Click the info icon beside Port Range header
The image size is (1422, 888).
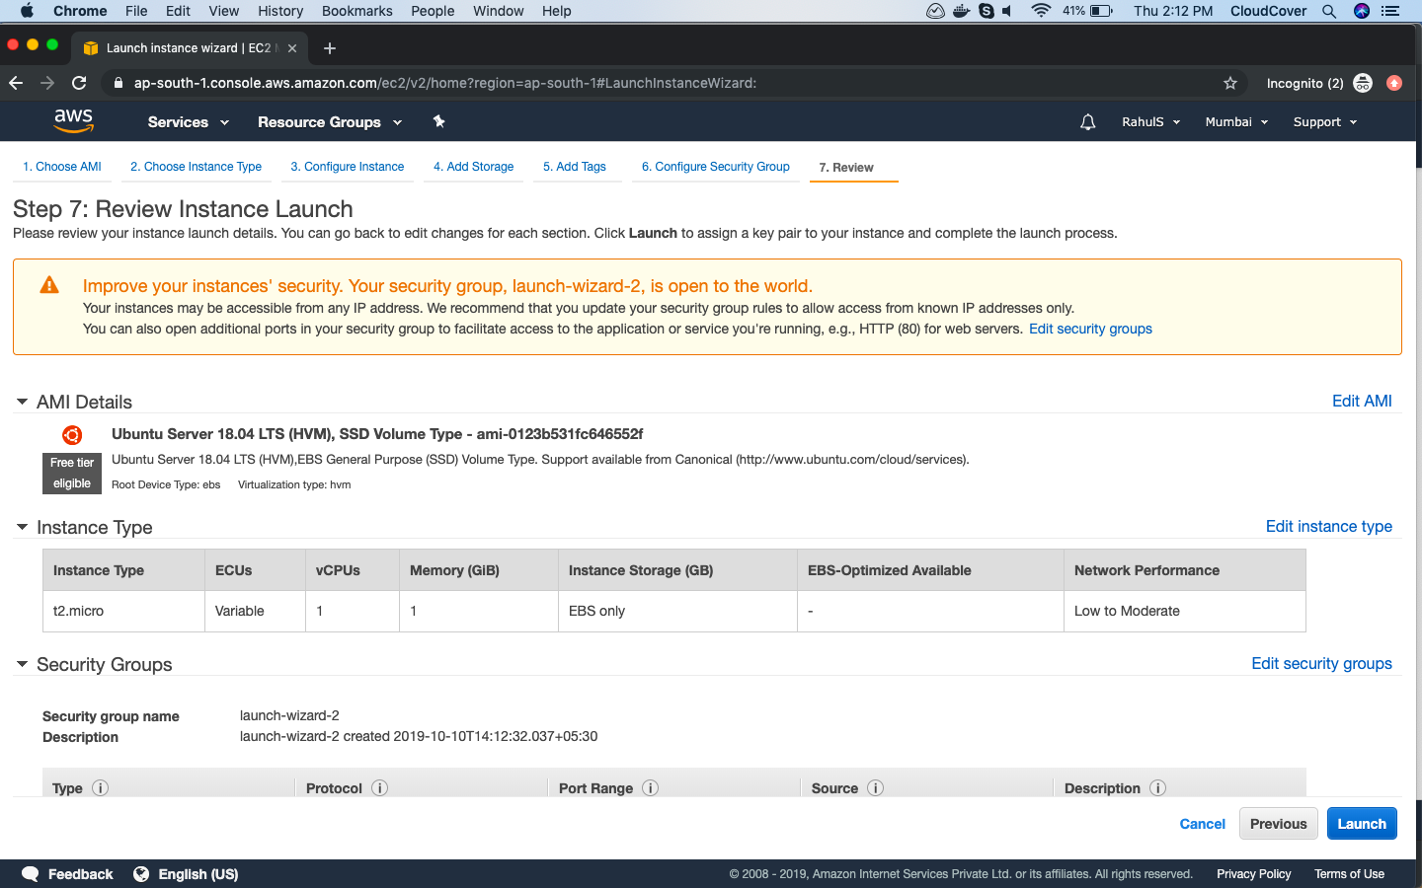[x=650, y=788]
